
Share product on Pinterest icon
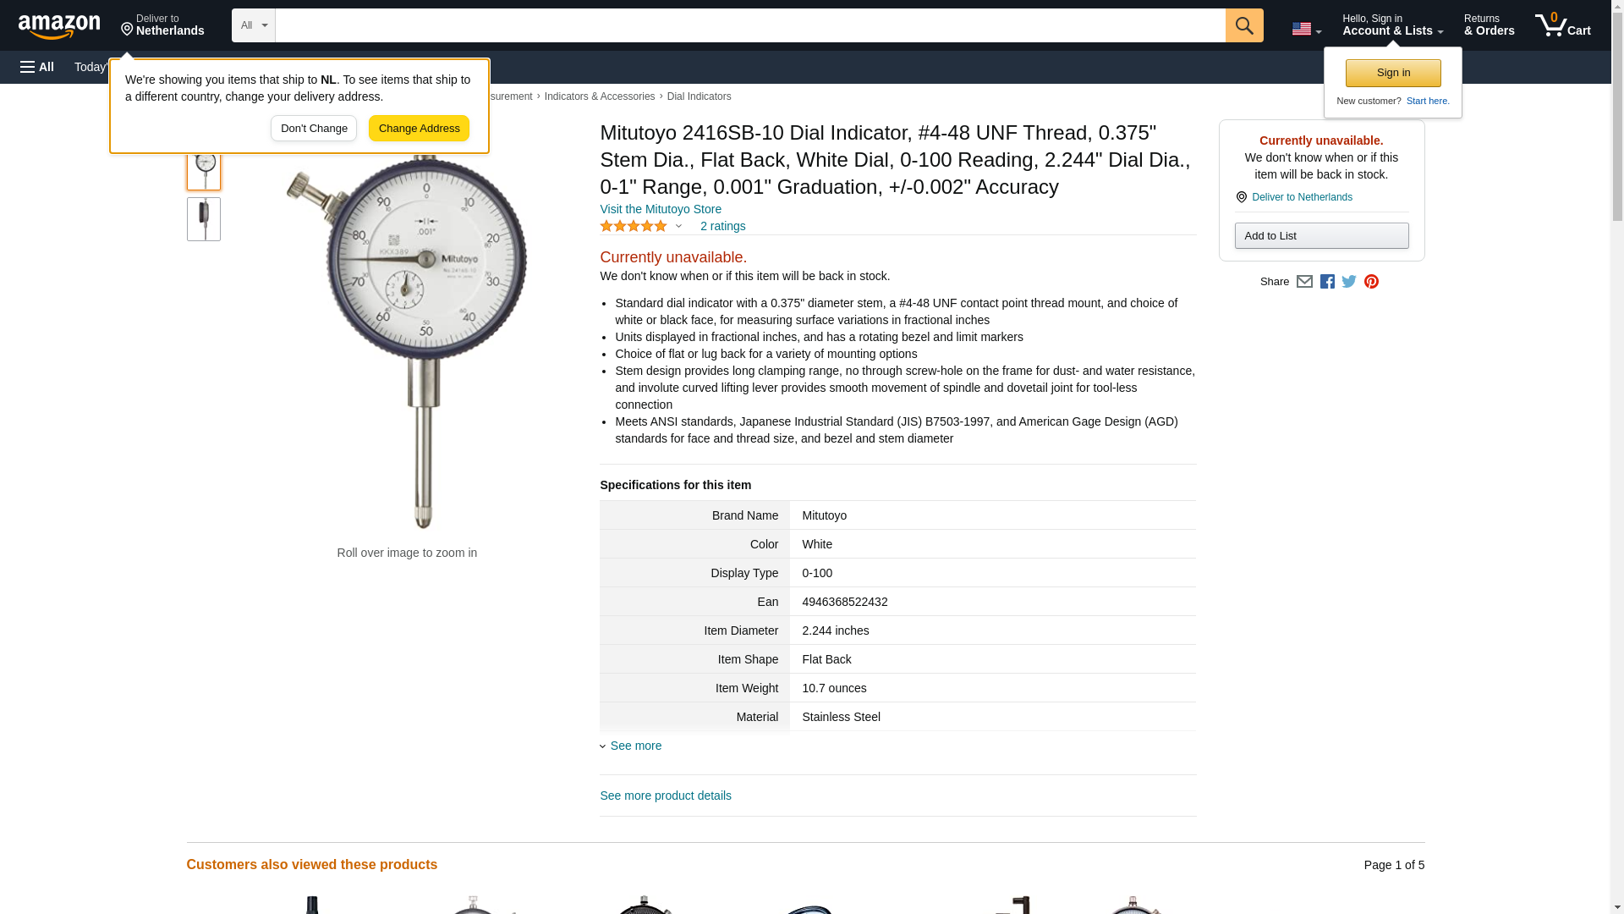pyautogui.click(x=1371, y=282)
